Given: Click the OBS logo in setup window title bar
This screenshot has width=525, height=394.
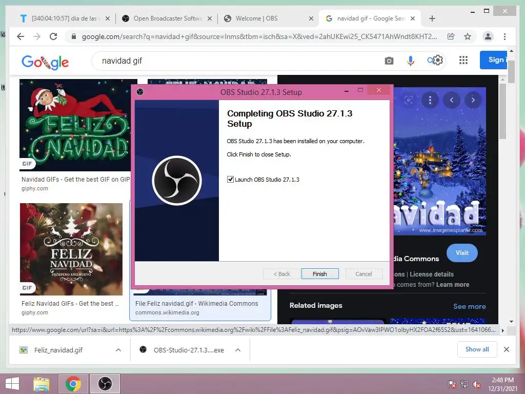Looking at the screenshot, I should pyautogui.click(x=140, y=91).
